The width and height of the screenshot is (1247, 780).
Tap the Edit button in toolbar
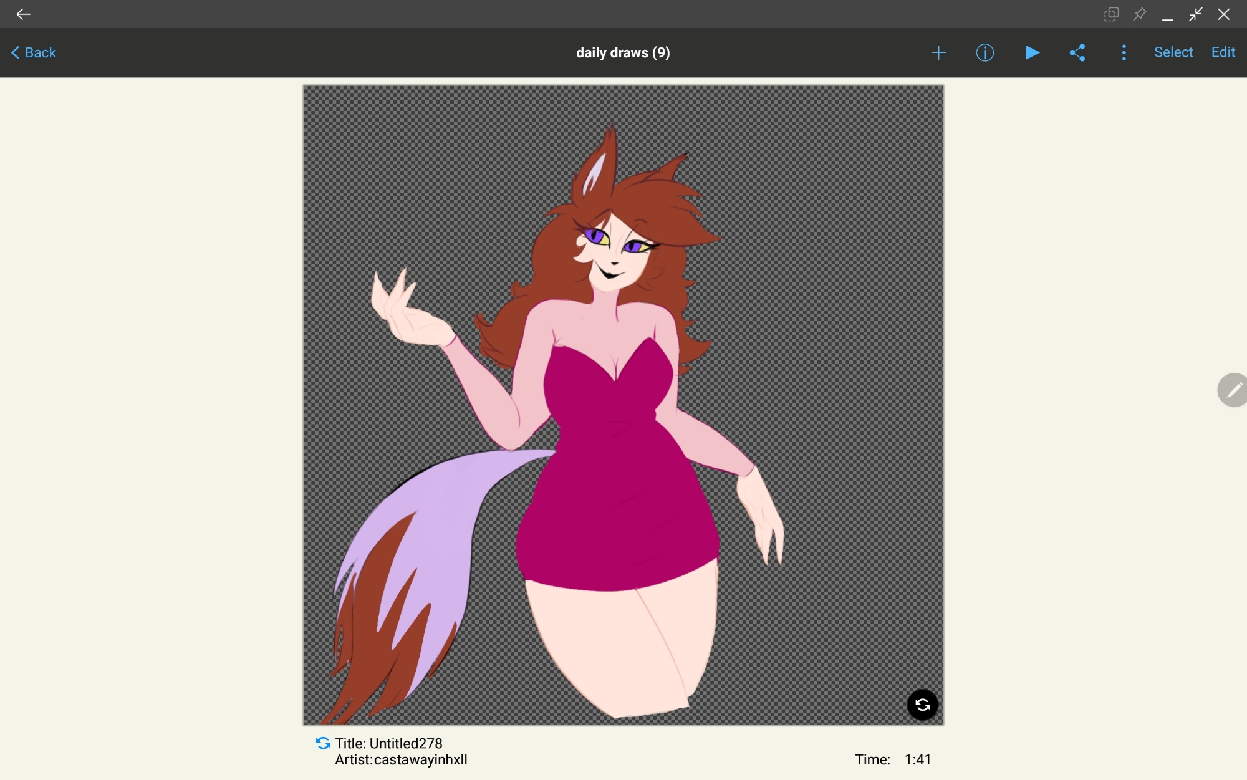tap(1223, 53)
